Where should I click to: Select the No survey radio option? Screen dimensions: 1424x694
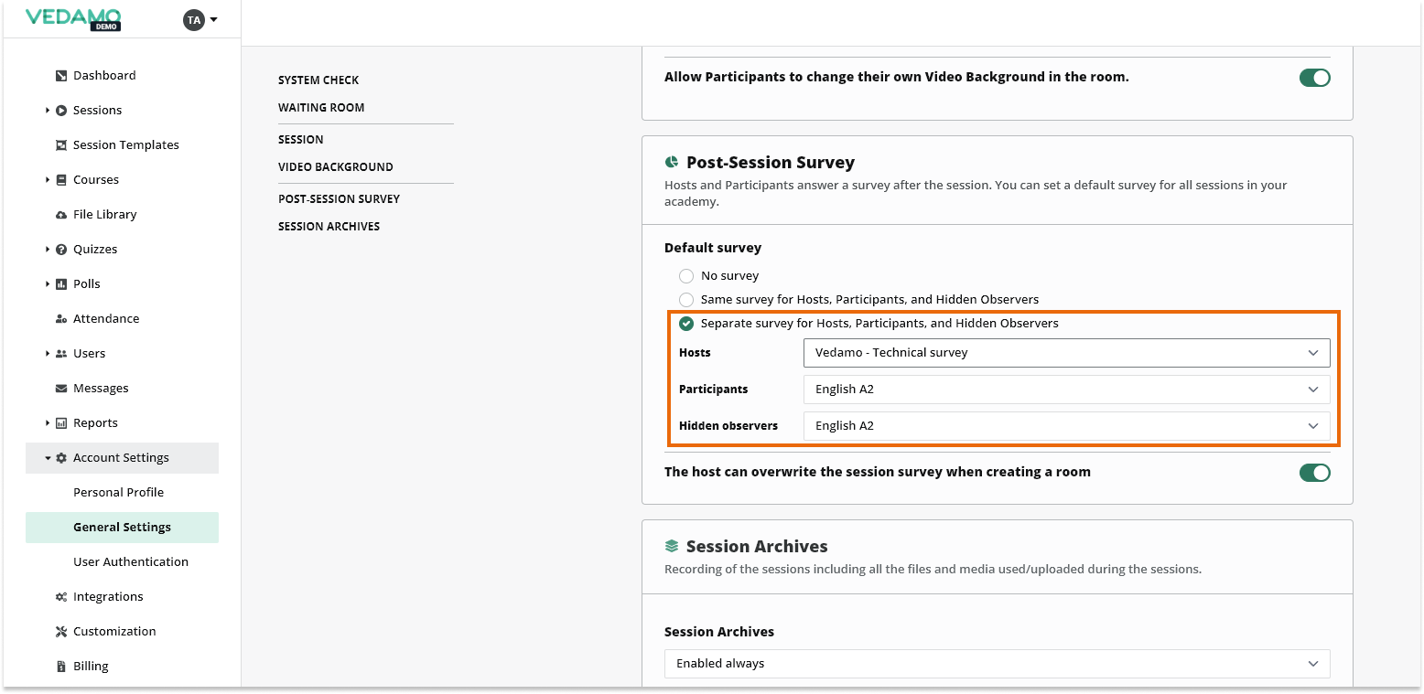tap(686, 276)
